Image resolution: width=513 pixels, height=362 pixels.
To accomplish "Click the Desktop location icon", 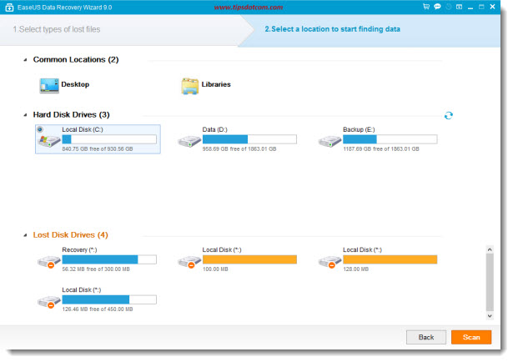I will click(49, 86).
